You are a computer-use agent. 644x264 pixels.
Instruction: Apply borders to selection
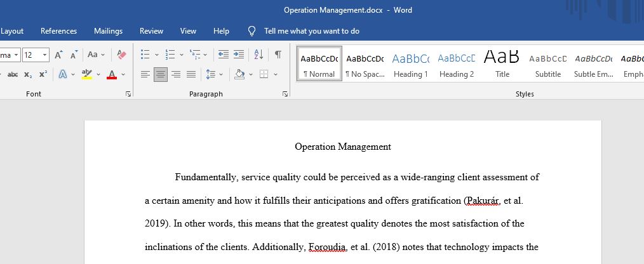click(x=264, y=74)
